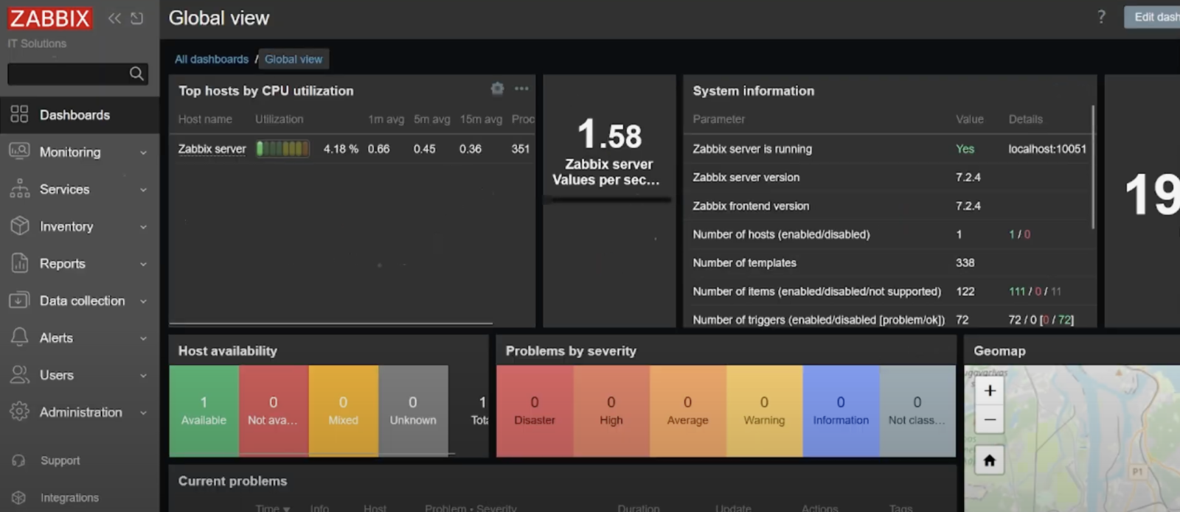The image size is (1180, 512).
Task: Click the red Not available host tile
Action: [x=273, y=410]
